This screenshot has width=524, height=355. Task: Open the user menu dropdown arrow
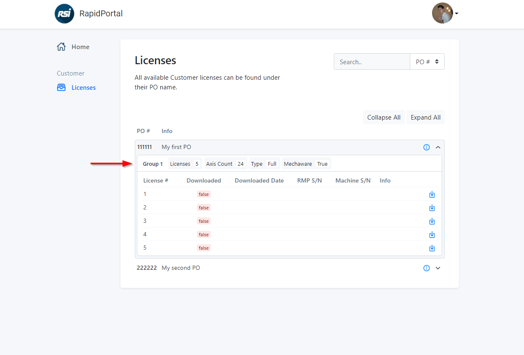(456, 13)
